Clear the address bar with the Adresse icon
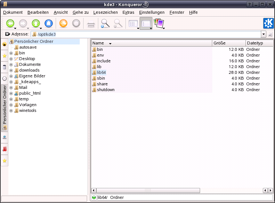The image size is (275, 203). click(x=7, y=34)
